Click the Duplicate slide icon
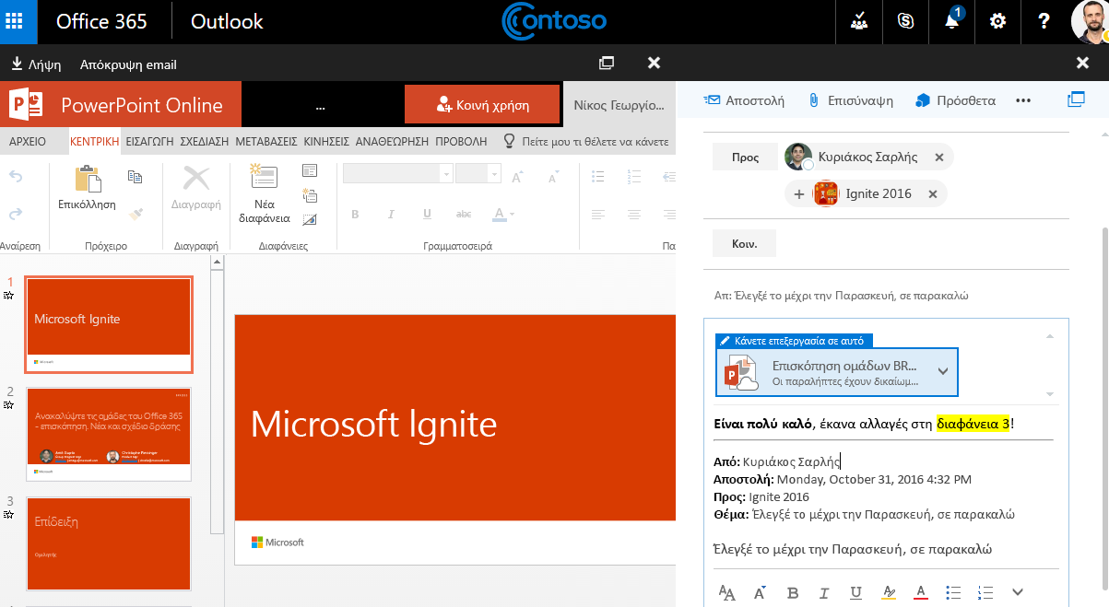This screenshot has width=1109, height=607. (310, 195)
